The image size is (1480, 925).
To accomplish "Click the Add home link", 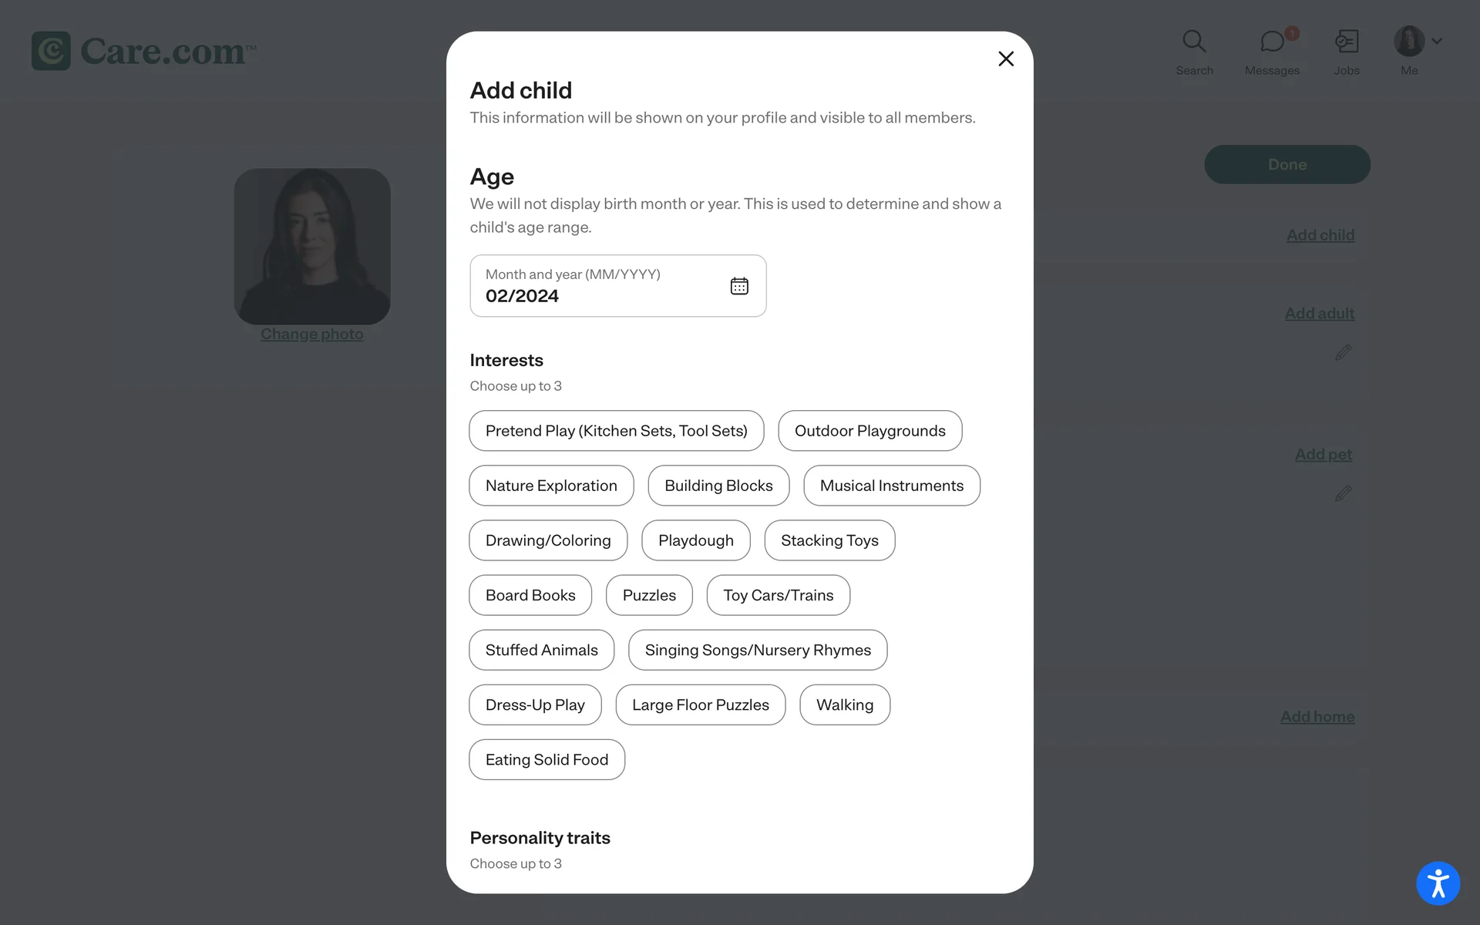I will tap(1317, 717).
